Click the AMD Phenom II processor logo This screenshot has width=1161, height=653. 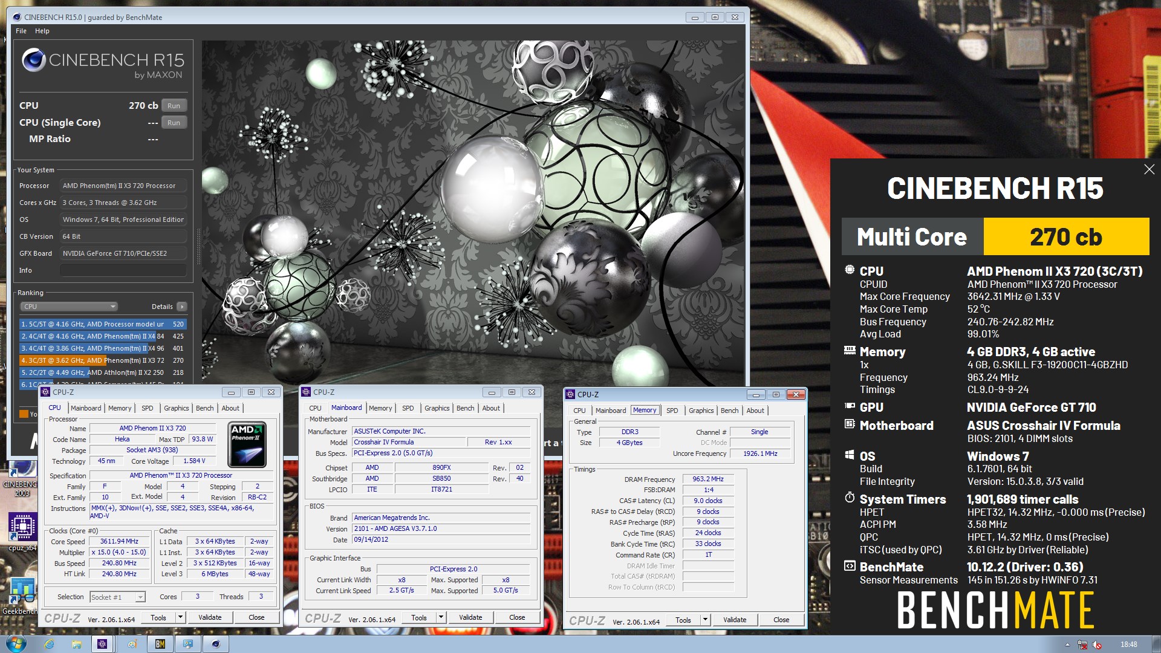[x=247, y=446]
